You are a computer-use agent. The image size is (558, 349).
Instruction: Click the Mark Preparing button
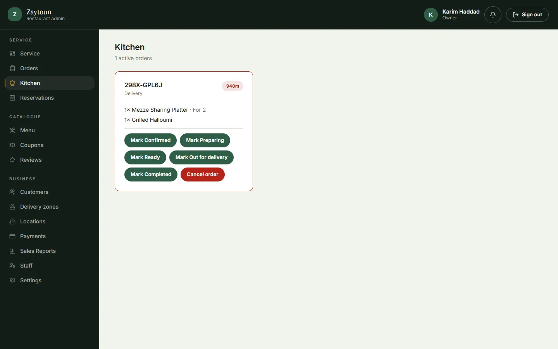[x=205, y=140]
